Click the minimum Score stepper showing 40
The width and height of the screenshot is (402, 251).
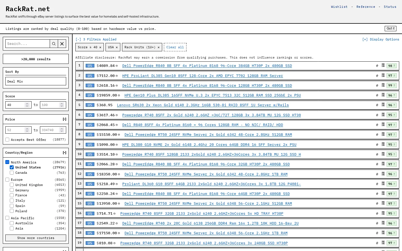point(27,105)
